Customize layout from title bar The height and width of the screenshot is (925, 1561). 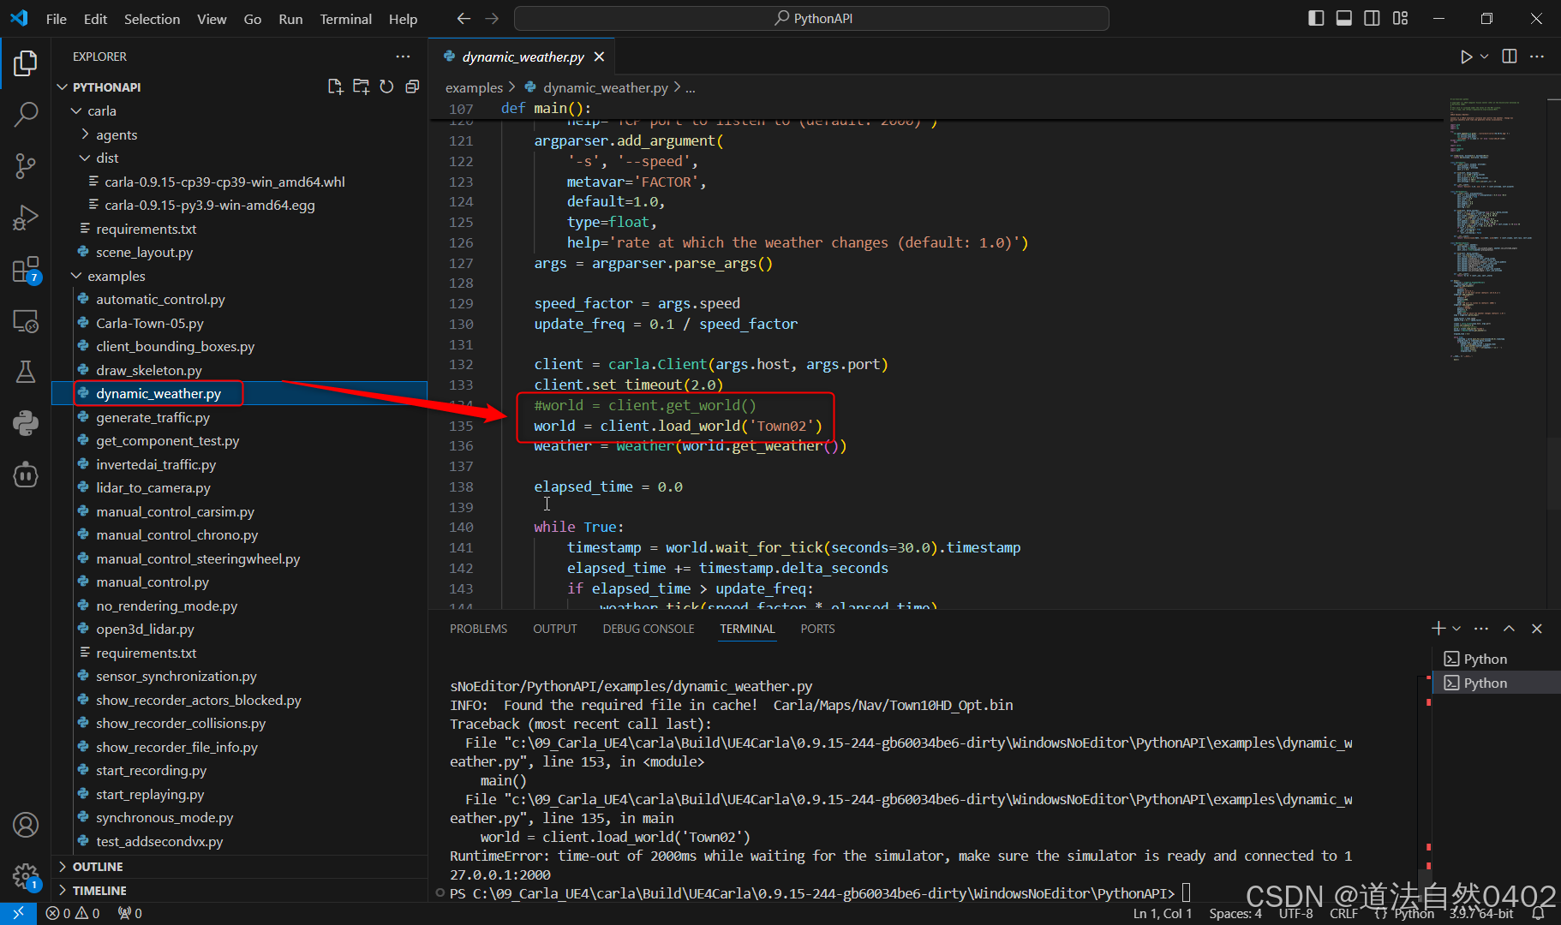(x=1400, y=19)
